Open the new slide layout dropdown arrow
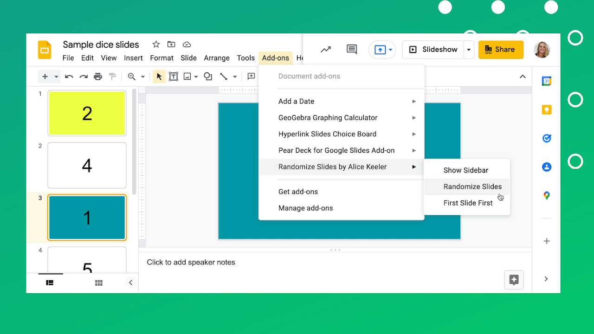594x334 pixels. click(56, 77)
